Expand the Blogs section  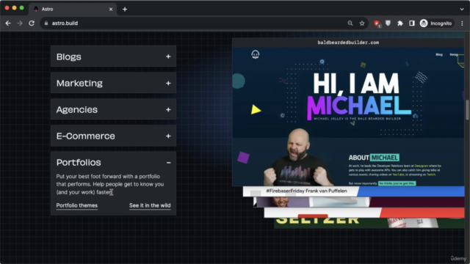click(113, 56)
